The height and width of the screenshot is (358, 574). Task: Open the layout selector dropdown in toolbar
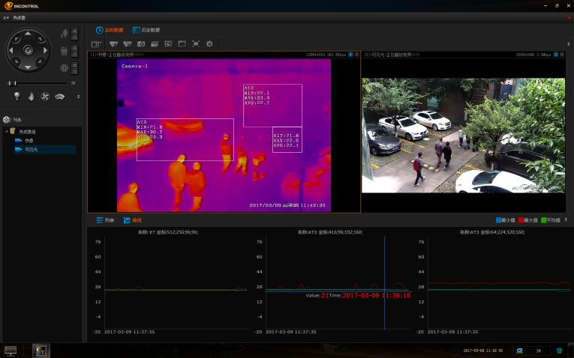click(97, 44)
